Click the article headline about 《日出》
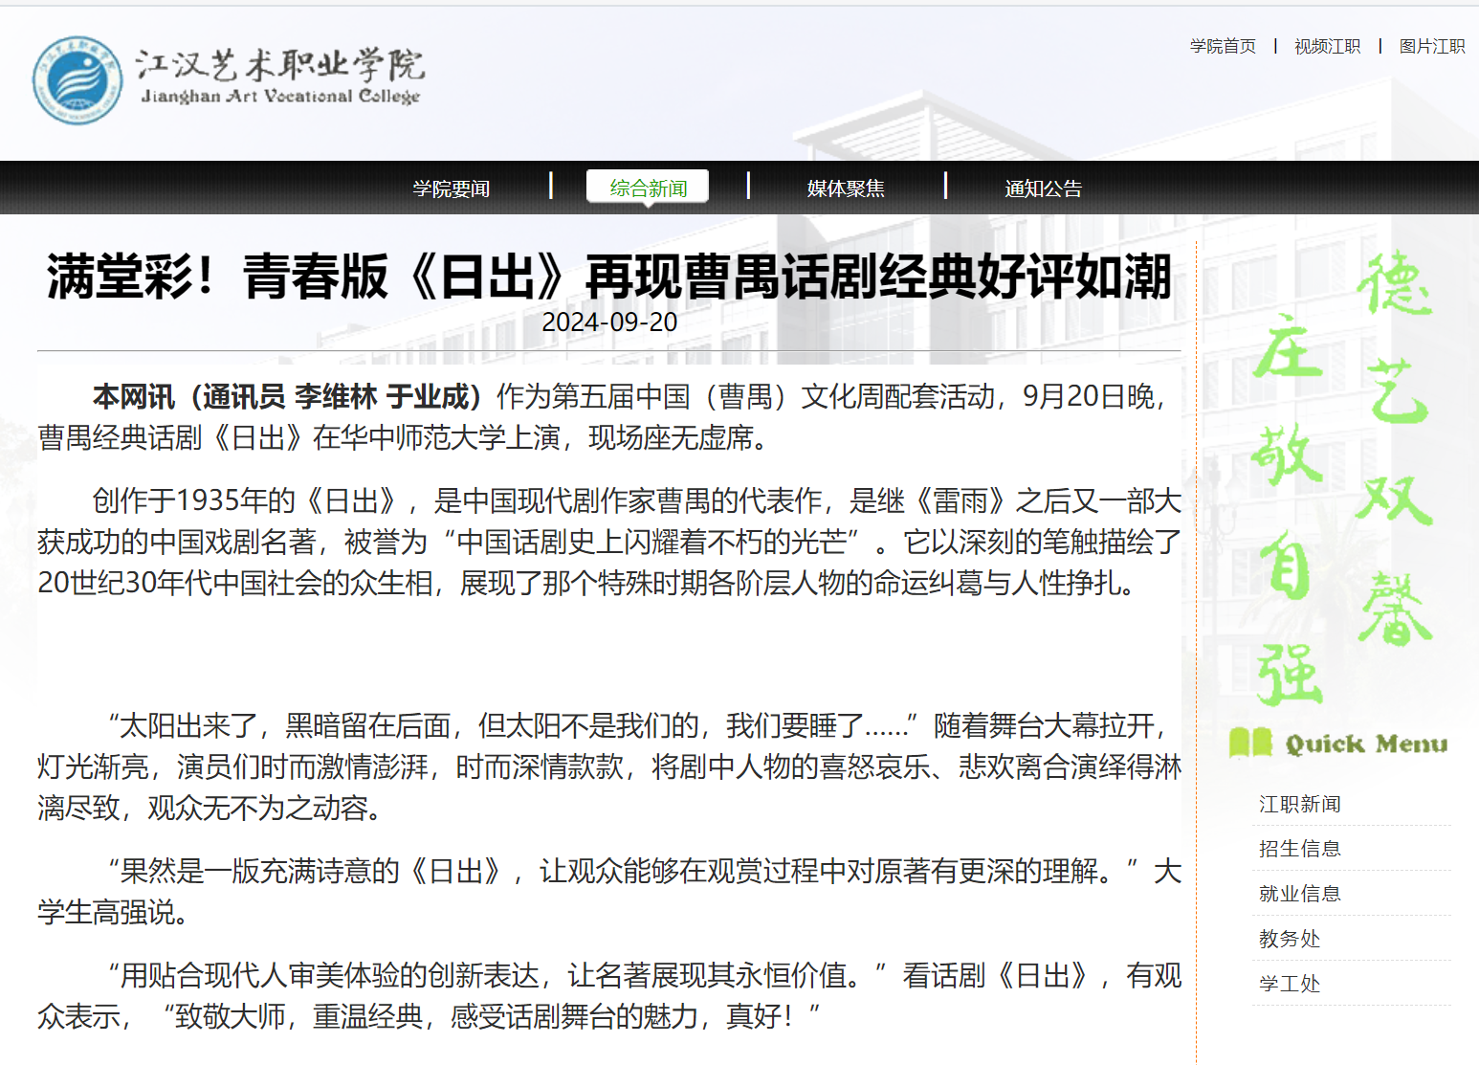 click(x=609, y=277)
